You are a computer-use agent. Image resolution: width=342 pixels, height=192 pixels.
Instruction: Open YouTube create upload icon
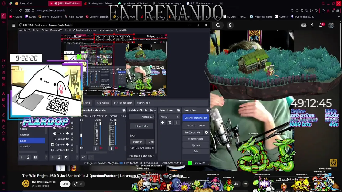(x=312, y=25)
